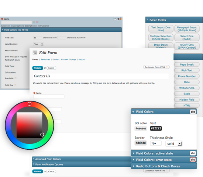This screenshot has height=177, width=203.
Task: Add a Paragraph Input (Multiple Lines) field
Action: [187, 29]
